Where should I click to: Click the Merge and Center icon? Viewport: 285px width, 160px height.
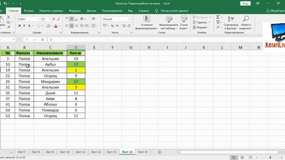point(94,26)
